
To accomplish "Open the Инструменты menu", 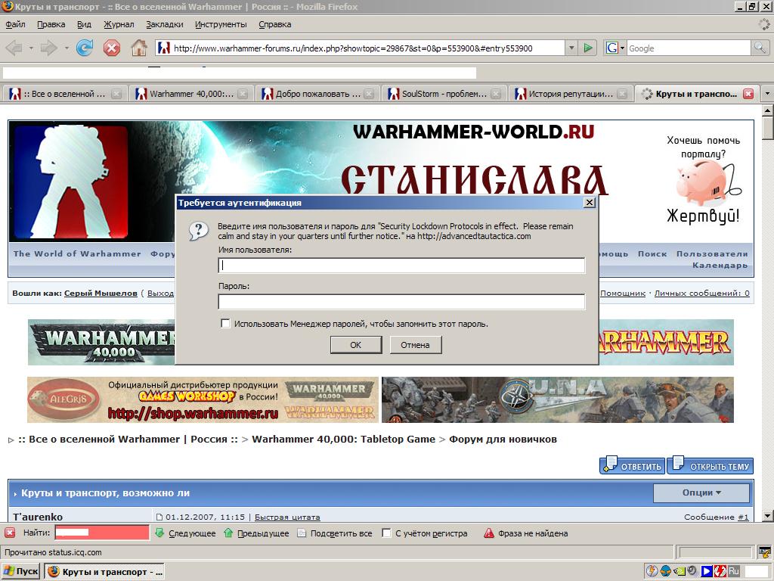I will [221, 24].
